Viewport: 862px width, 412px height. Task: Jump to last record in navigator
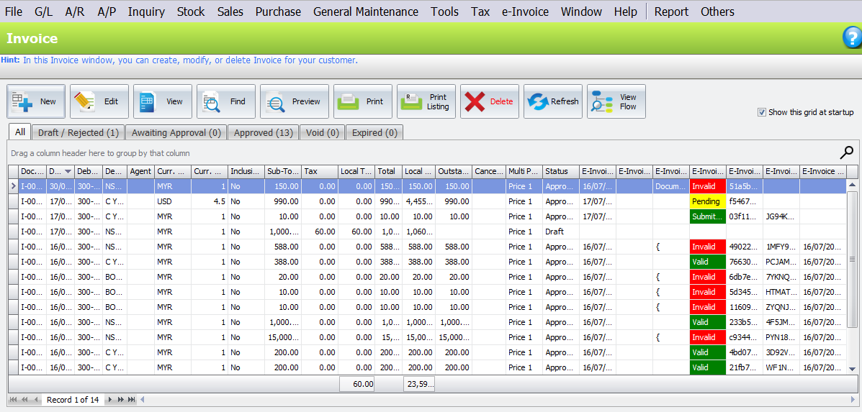[132, 400]
